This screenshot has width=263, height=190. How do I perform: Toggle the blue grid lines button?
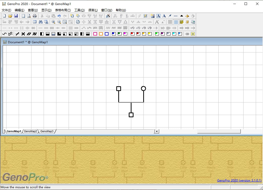176,22
